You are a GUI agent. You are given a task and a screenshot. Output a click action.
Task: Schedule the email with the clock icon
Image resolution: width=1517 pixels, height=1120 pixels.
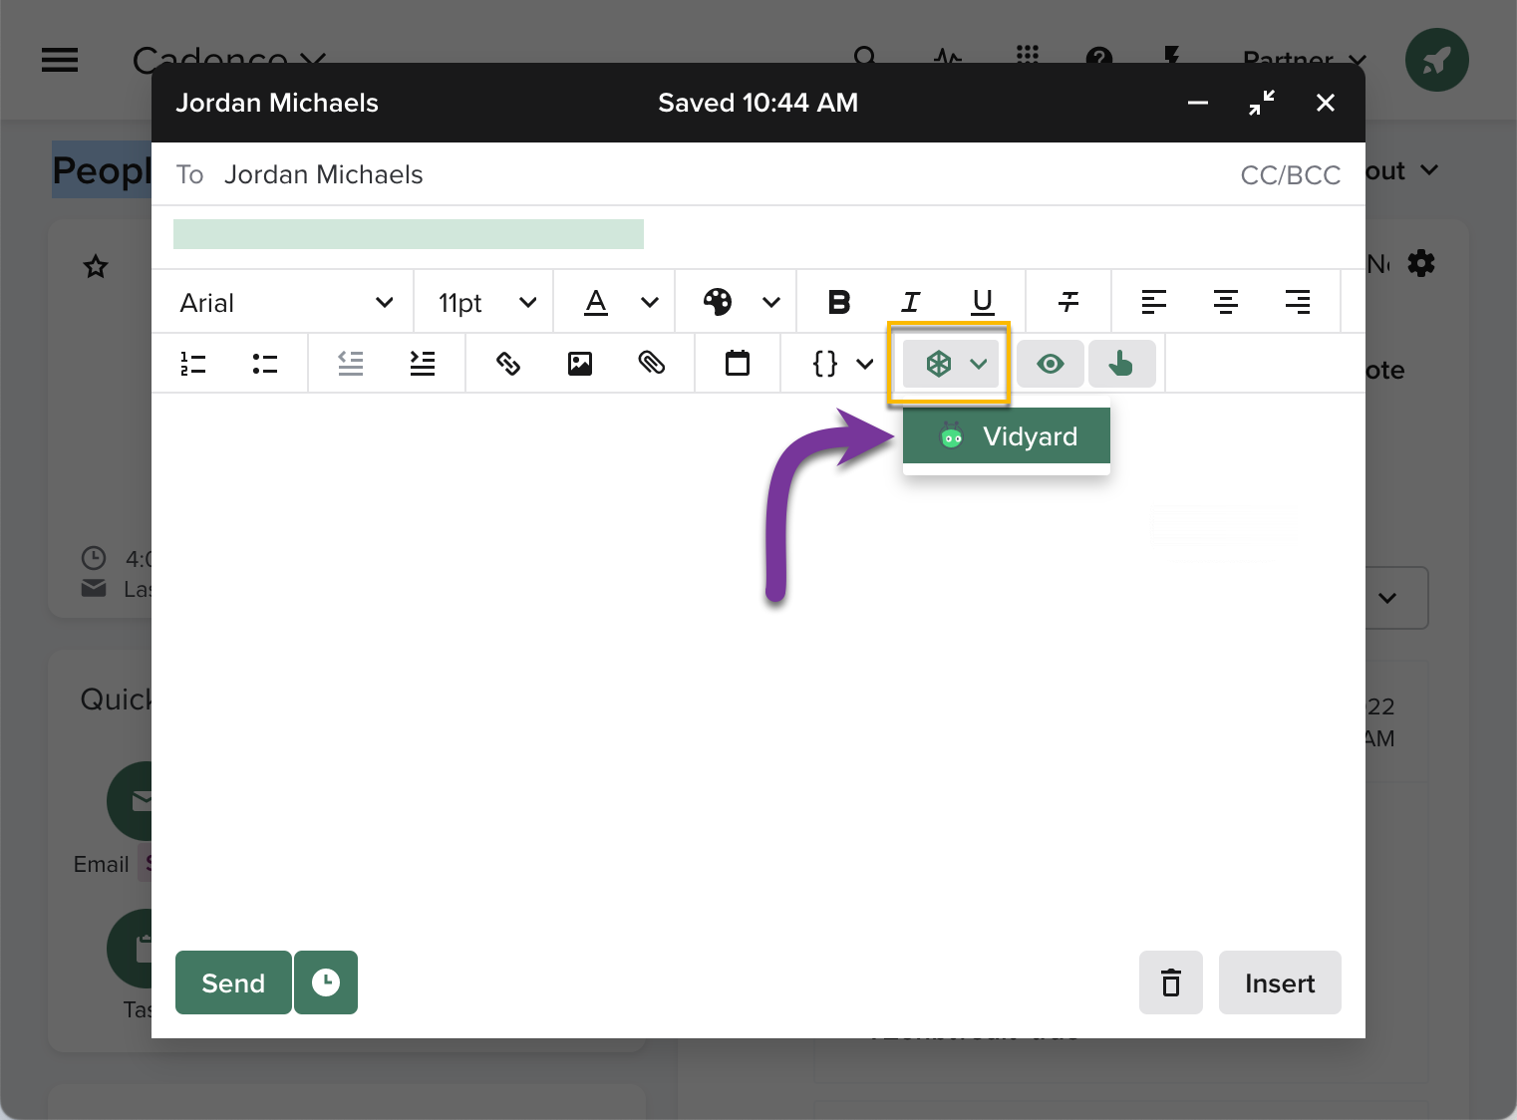pos(325,982)
